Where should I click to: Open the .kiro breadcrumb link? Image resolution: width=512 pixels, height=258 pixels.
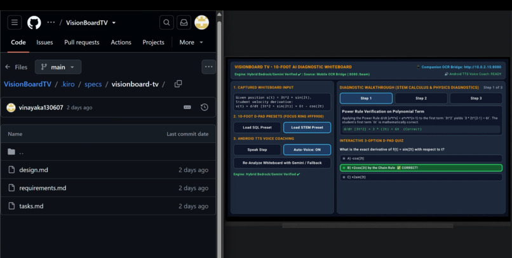coord(67,85)
